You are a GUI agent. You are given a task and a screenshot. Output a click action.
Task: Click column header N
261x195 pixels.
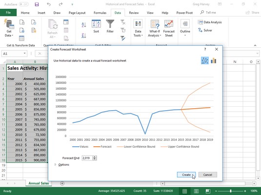[235, 62]
